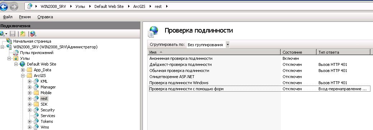This screenshot has height=130, width=373.
Task: Expand the SDK tree node
Action: point(29,104)
